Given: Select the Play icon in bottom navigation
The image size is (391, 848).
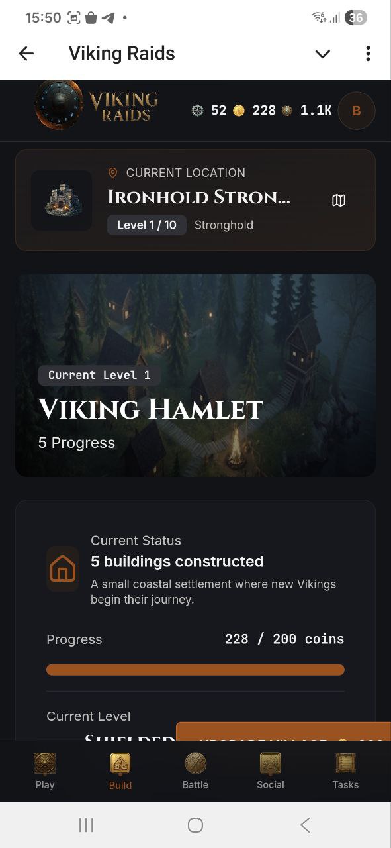Looking at the screenshot, I should [44, 768].
